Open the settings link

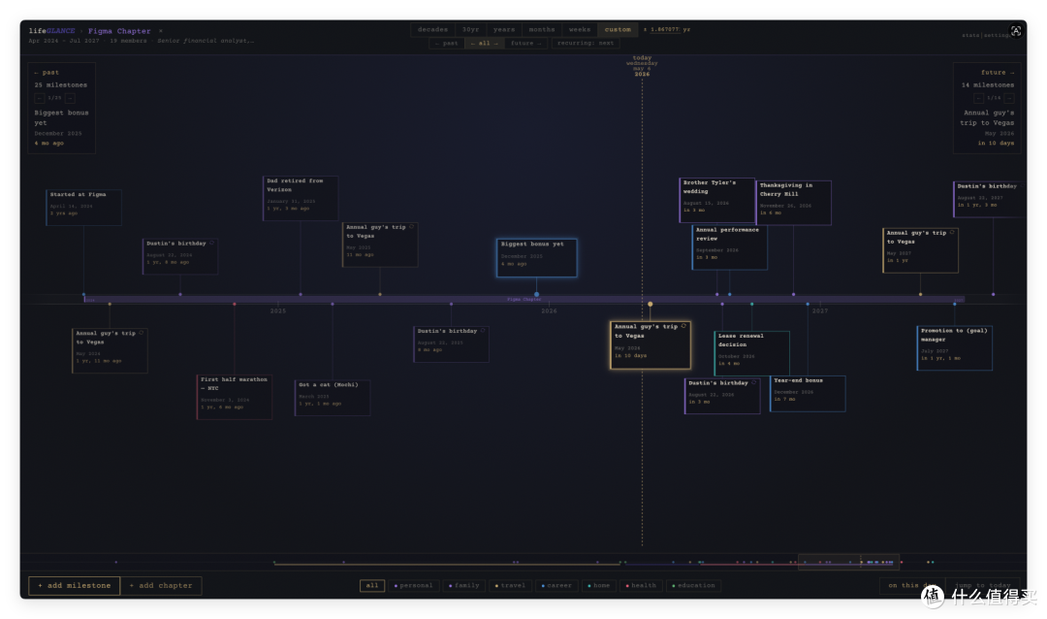click(x=997, y=36)
